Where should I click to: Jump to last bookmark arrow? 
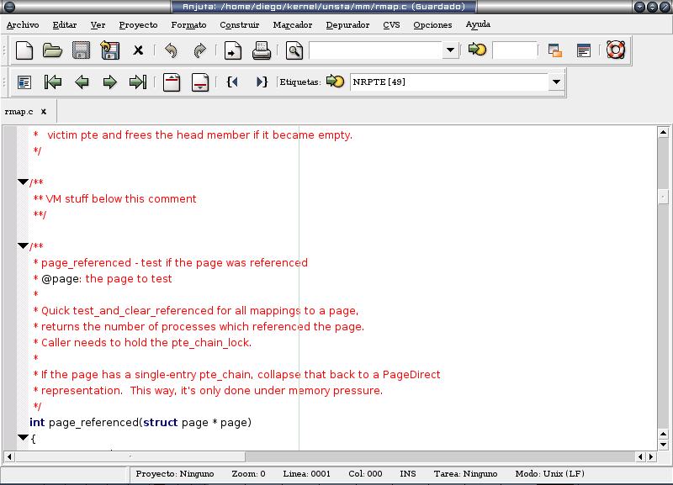point(138,82)
